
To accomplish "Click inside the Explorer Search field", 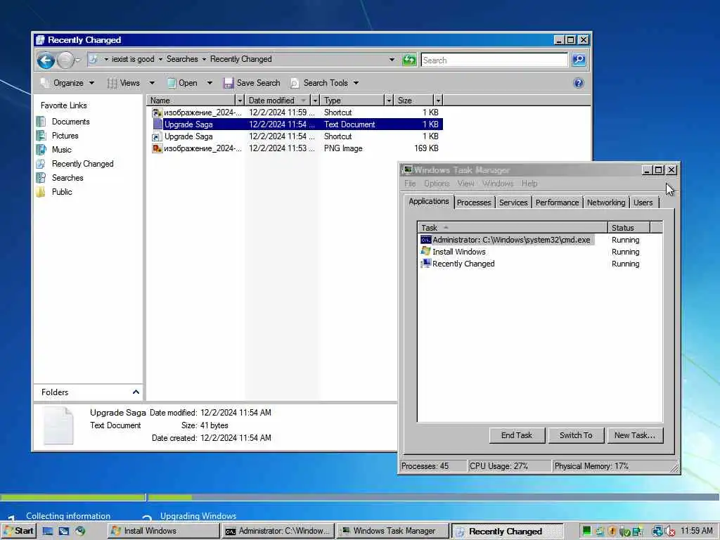I will pos(494,60).
